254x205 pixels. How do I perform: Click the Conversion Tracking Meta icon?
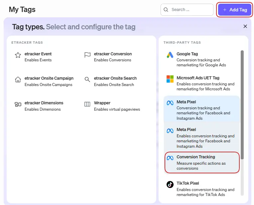[170, 158]
